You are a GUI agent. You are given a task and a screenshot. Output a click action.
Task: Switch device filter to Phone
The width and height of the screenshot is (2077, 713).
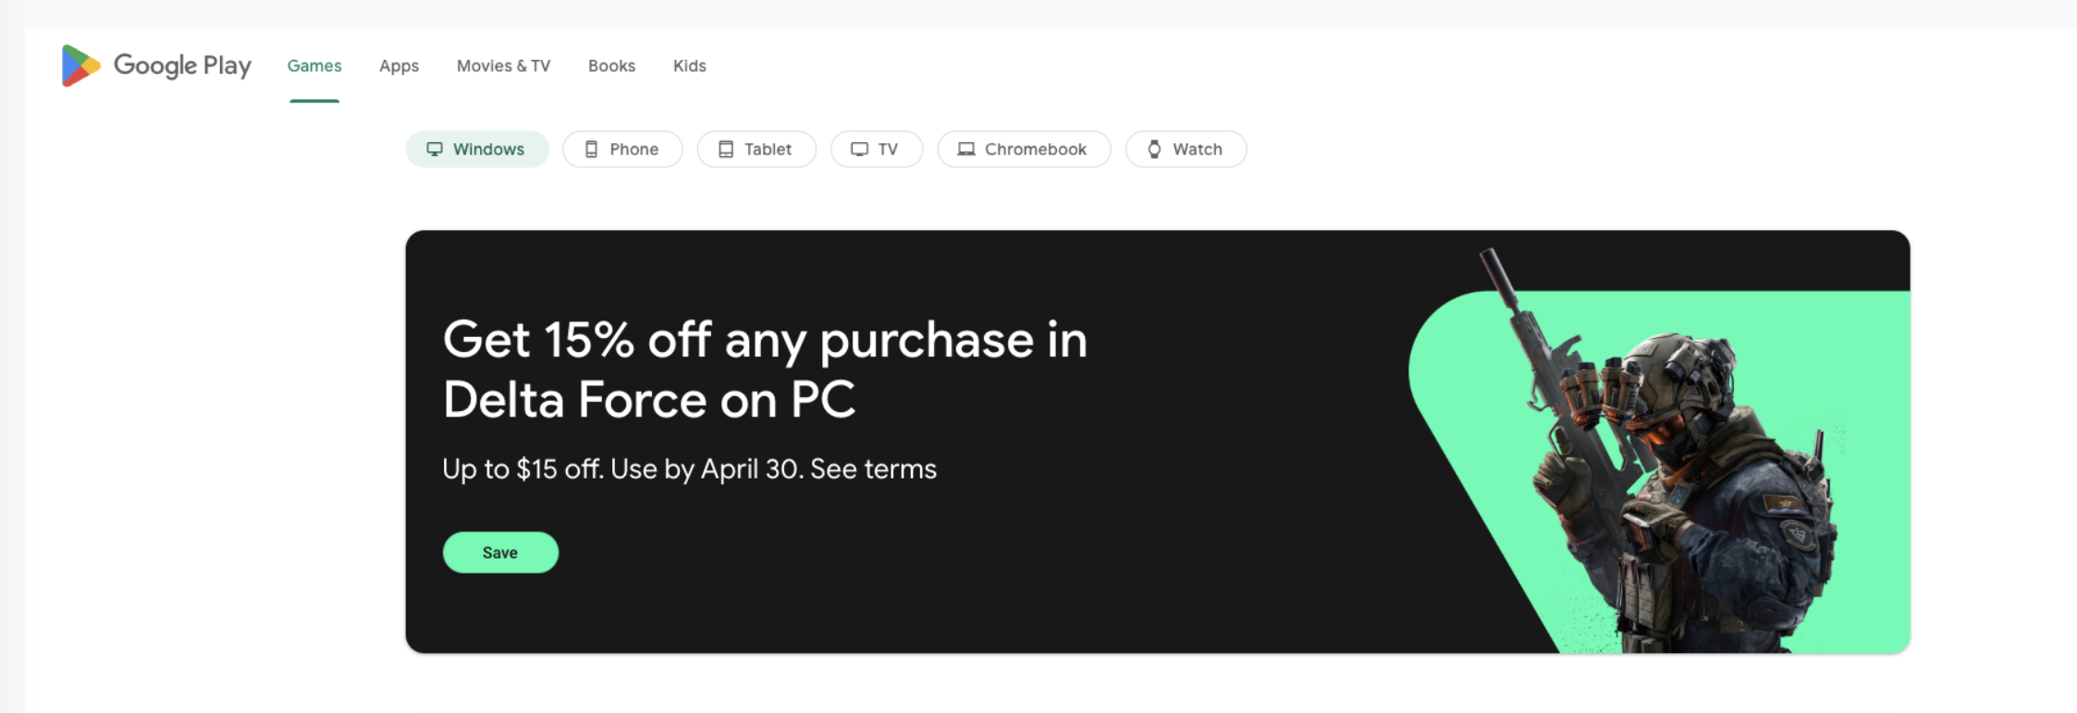tap(622, 149)
